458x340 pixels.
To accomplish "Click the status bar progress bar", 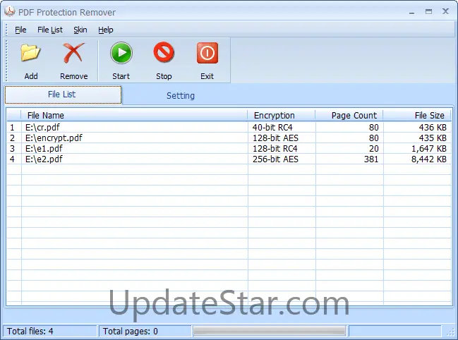I will pyautogui.click(x=269, y=332).
